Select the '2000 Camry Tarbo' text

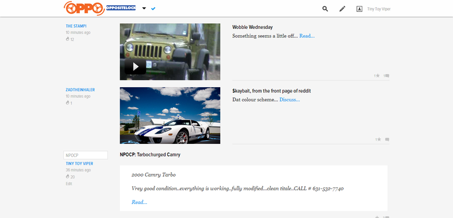pyautogui.click(x=153, y=175)
